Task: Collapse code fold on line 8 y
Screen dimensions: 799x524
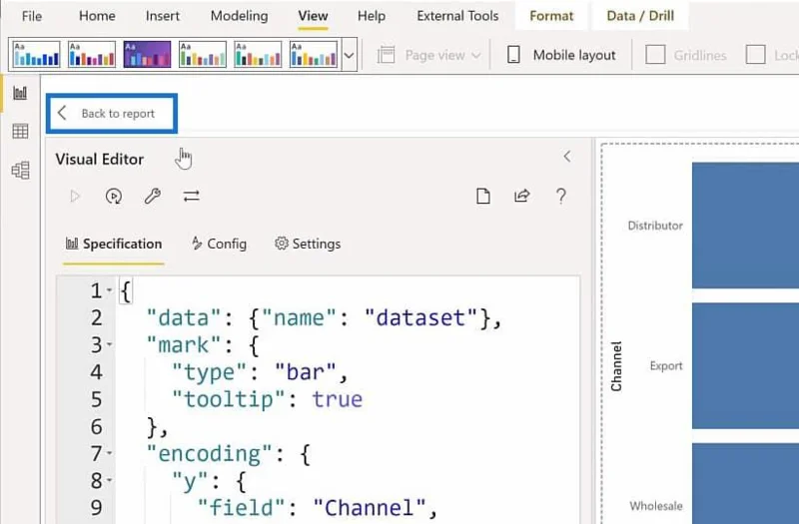Action: [109, 480]
